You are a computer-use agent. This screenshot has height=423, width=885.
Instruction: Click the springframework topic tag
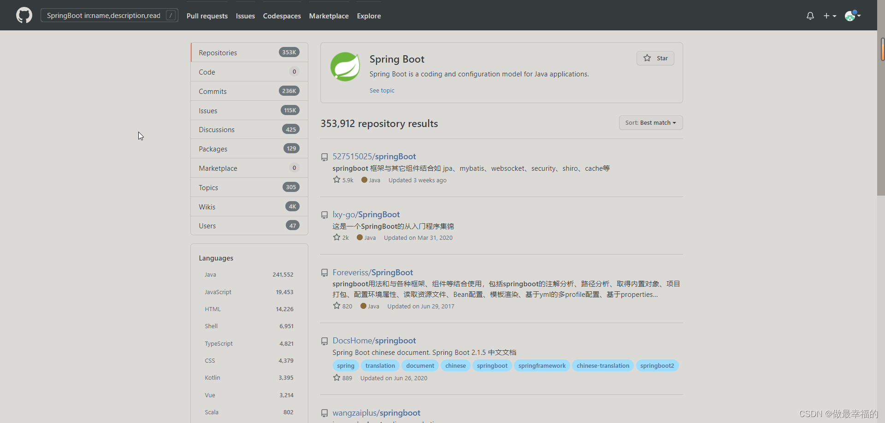click(542, 365)
